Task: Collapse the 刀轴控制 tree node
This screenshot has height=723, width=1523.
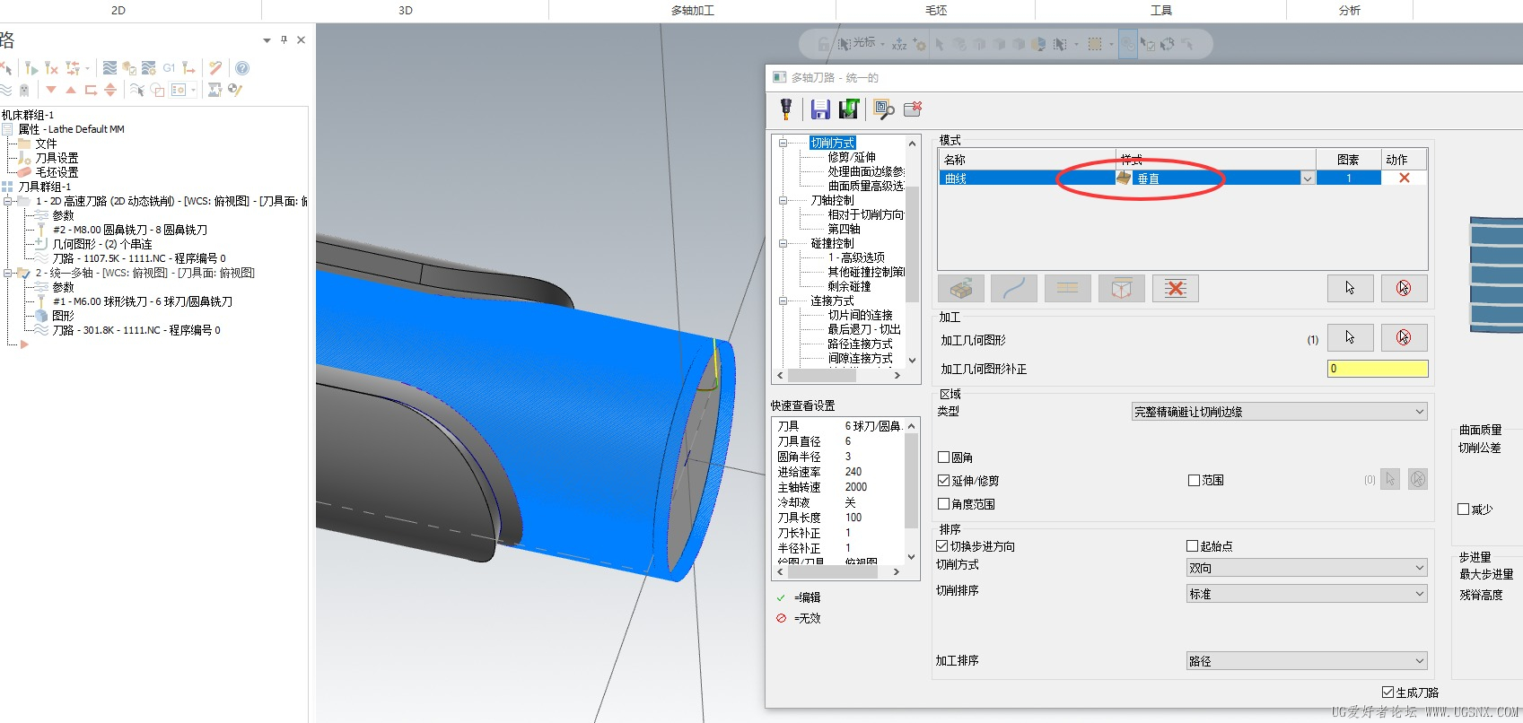Action: pyautogui.click(x=783, y=200)
